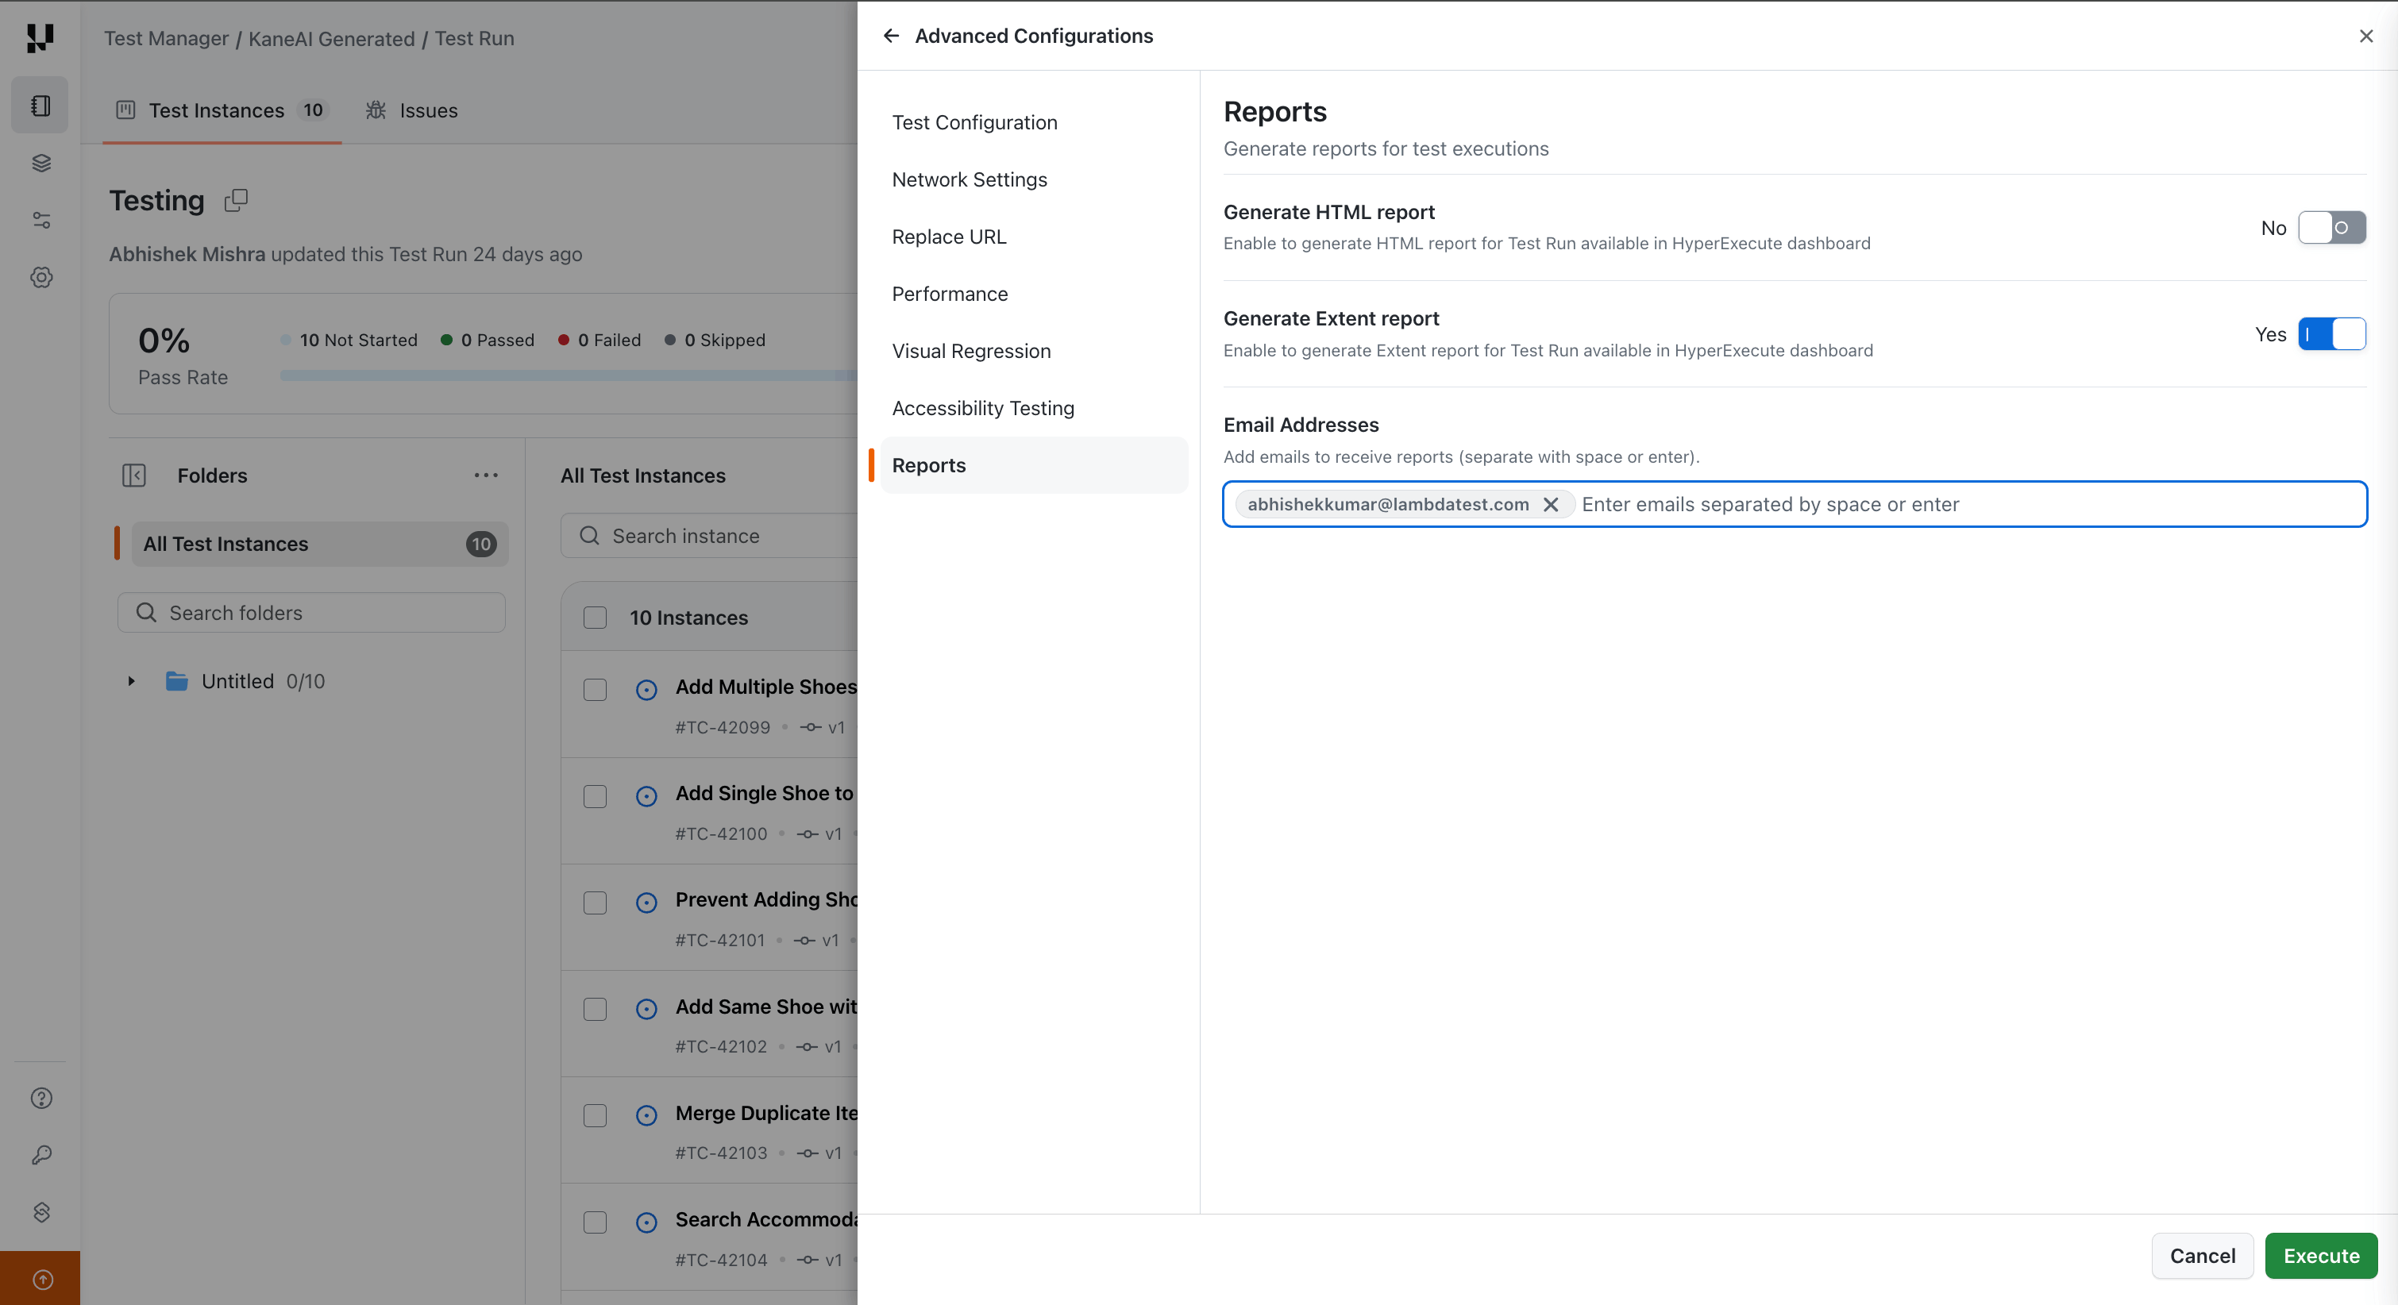Check the Search Accommoda instance checkbox

point(595,1222)
